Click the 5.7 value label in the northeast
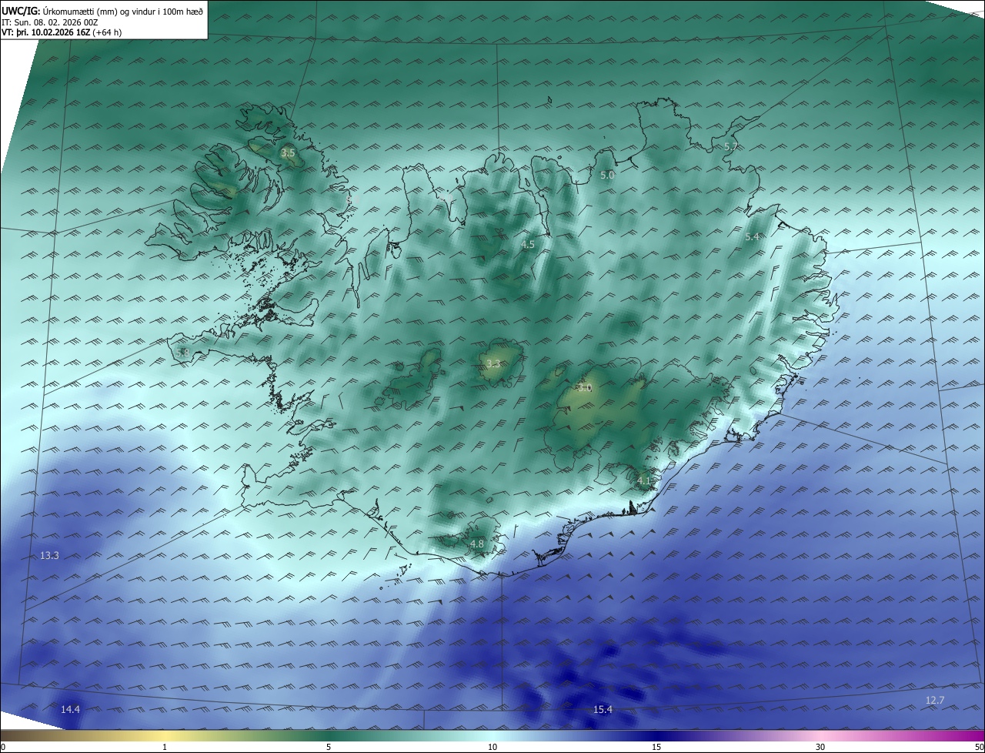 tap(731, 146)
